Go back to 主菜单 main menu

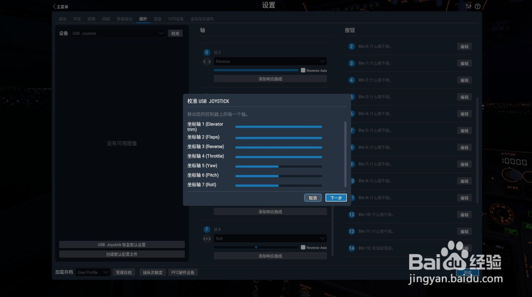[x=61, y=7]
